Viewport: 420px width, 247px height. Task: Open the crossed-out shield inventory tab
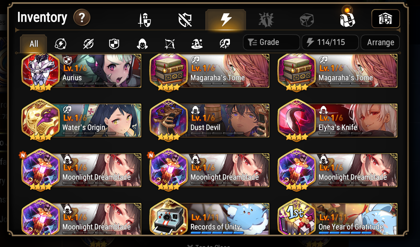[x=185, y=20]
